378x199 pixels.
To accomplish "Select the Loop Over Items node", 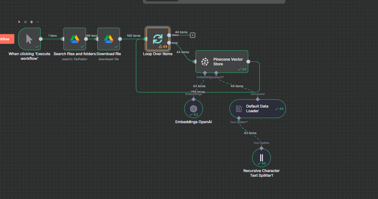I will 158,39.
